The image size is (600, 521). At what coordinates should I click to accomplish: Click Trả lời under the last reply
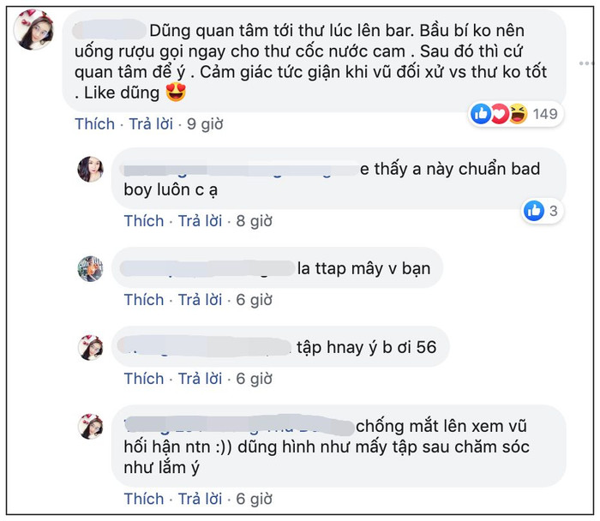pos(200,499)
